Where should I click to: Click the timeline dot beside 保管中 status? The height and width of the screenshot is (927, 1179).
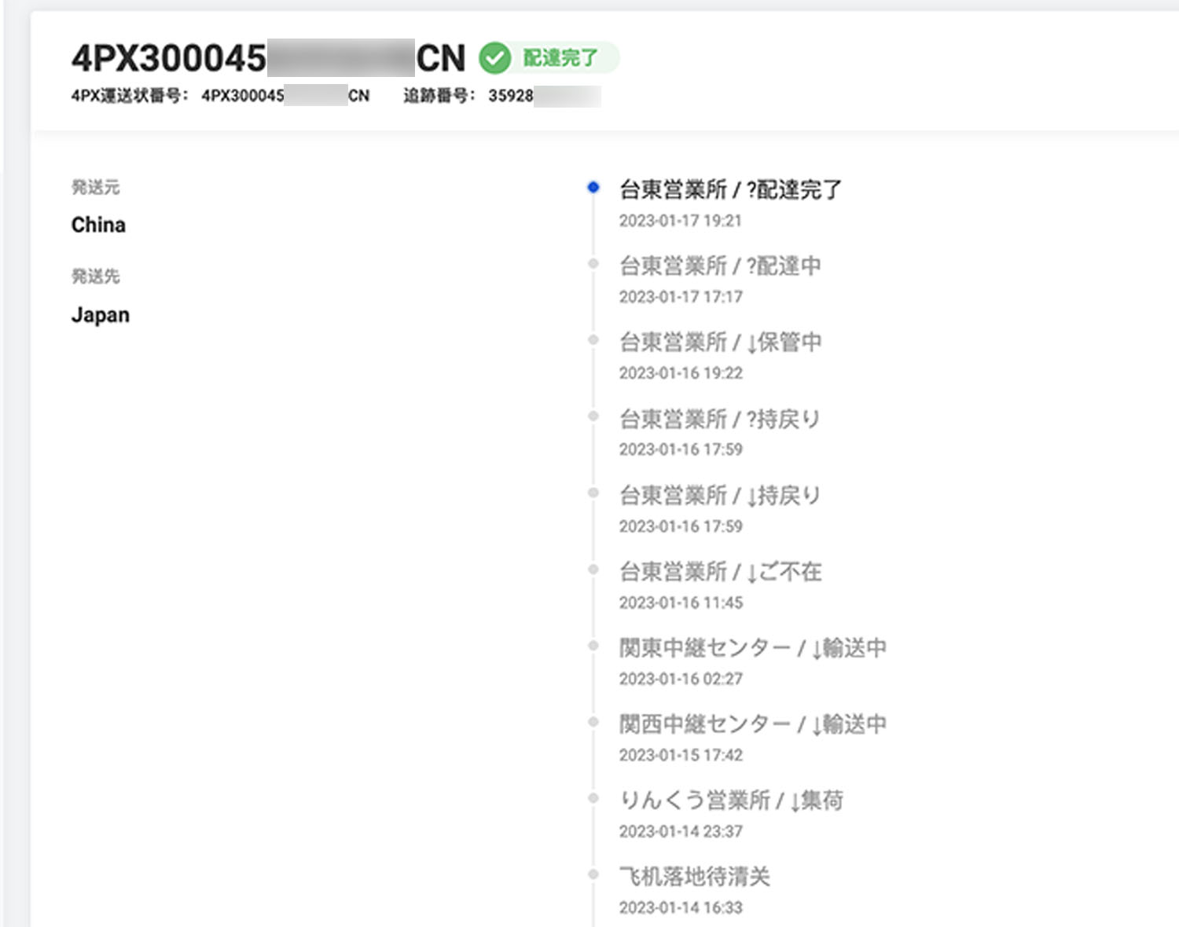pos(593,341)
